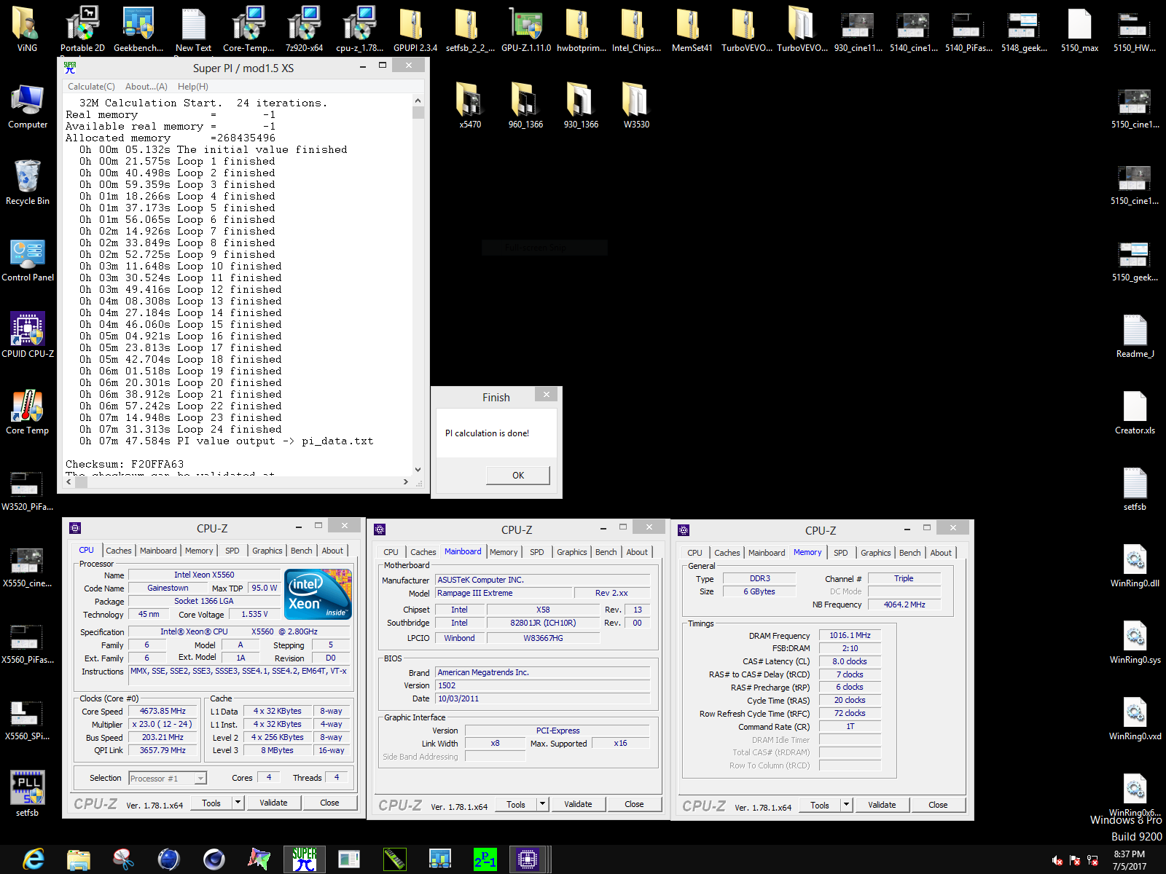Open the WinRing0.dll file icon
The height and width of the screenshot is (874, 1166).
click(x=1135, y=565)
